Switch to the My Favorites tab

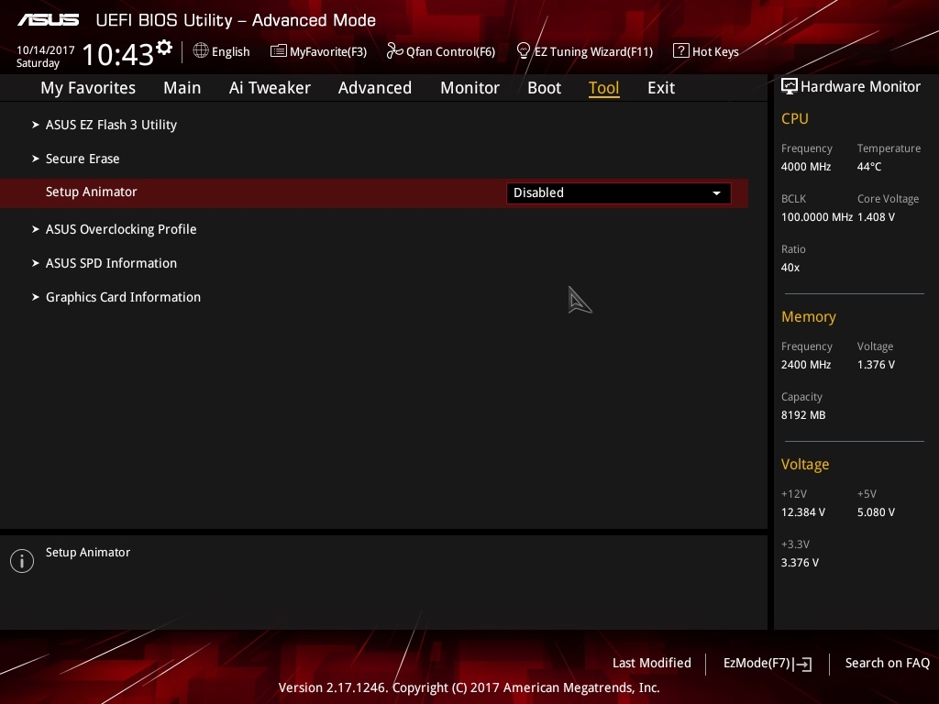88,88
